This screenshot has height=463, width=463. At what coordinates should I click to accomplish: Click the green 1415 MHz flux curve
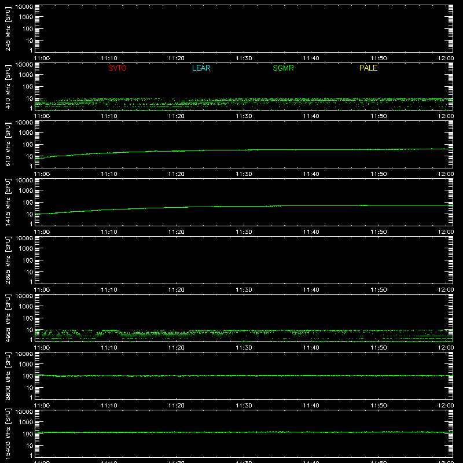point(244,207)
